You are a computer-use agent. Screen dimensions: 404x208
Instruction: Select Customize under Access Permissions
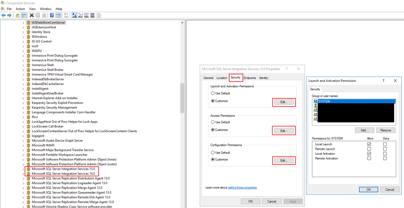click(213, 130)
